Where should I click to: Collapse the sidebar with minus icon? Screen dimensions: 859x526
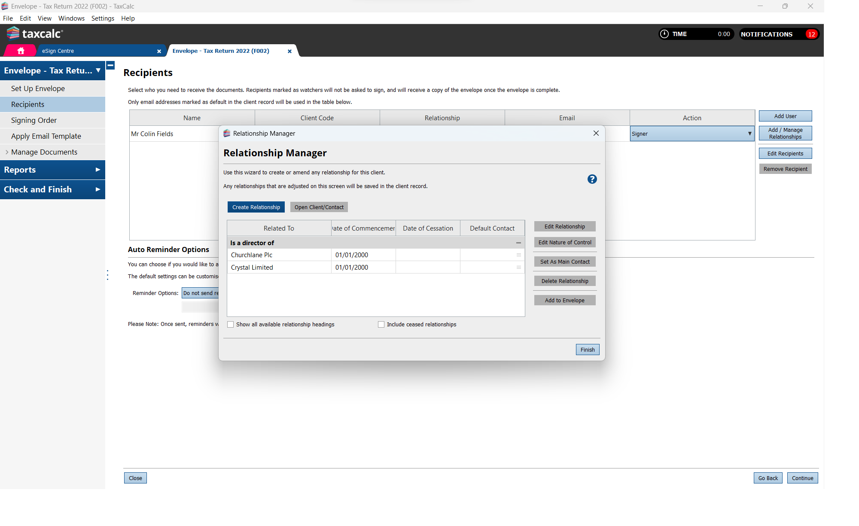(x=110, y=66)
